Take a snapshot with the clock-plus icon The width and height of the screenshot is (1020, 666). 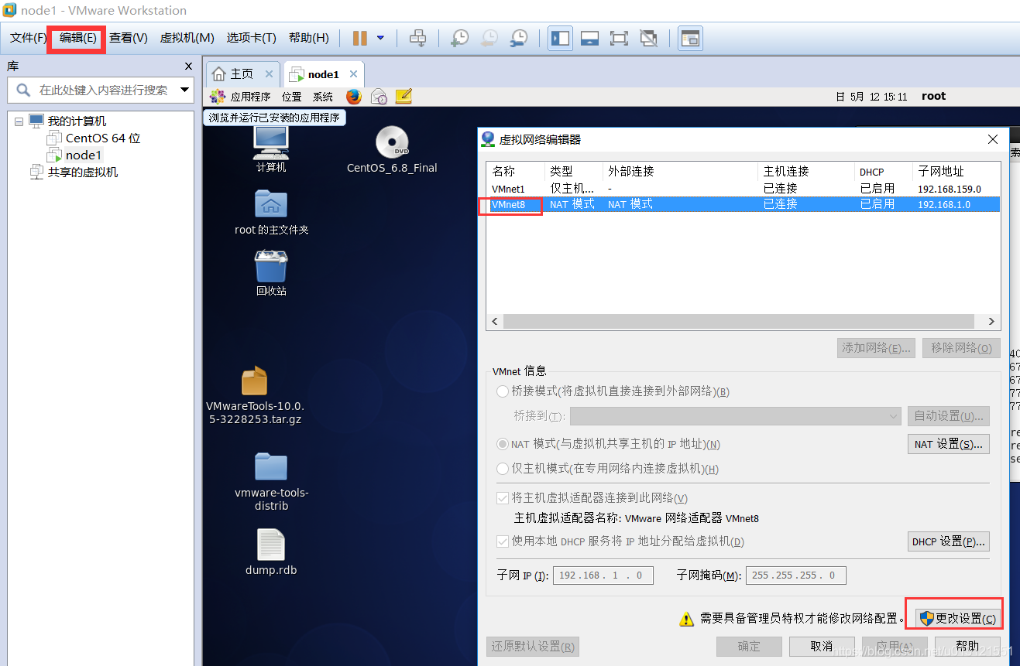click(460, 38)
